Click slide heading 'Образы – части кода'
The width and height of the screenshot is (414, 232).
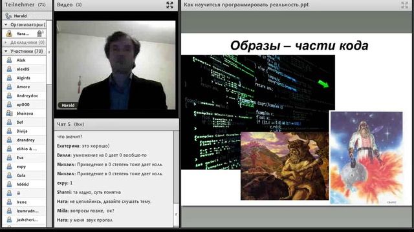(299, 46)
